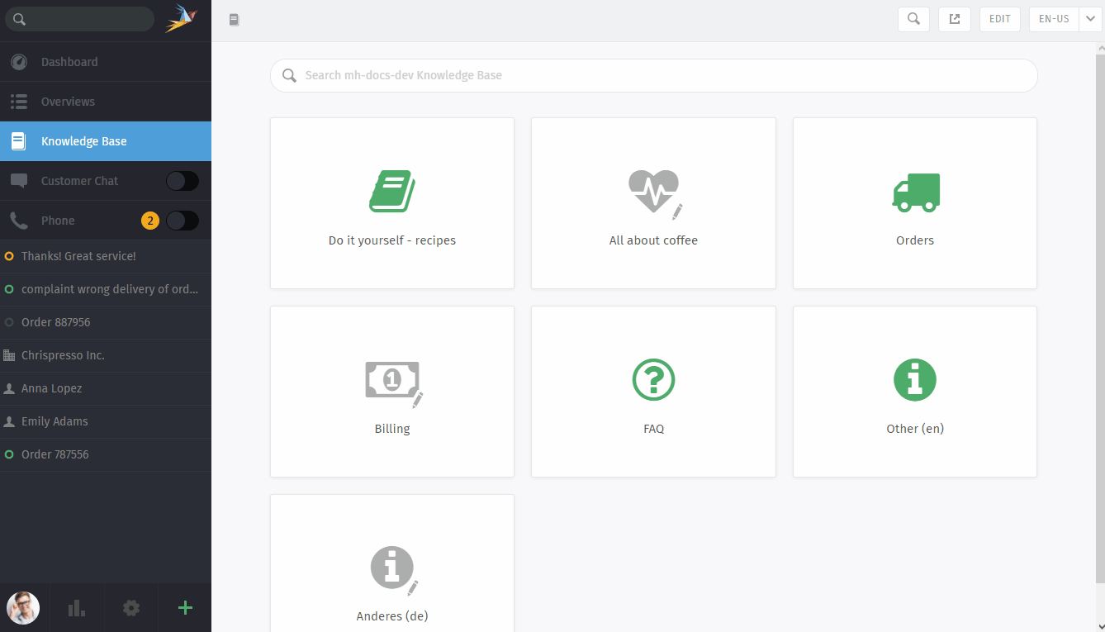
Task: Open the Knowledge Base sidebar entry
Action: tap(83, 140)
